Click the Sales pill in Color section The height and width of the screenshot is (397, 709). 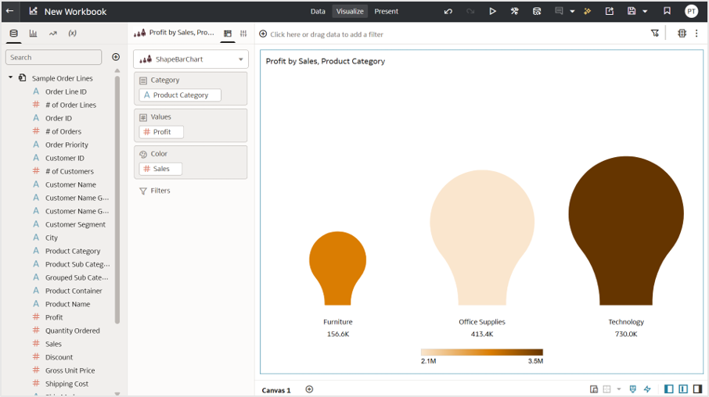[160, 169]
